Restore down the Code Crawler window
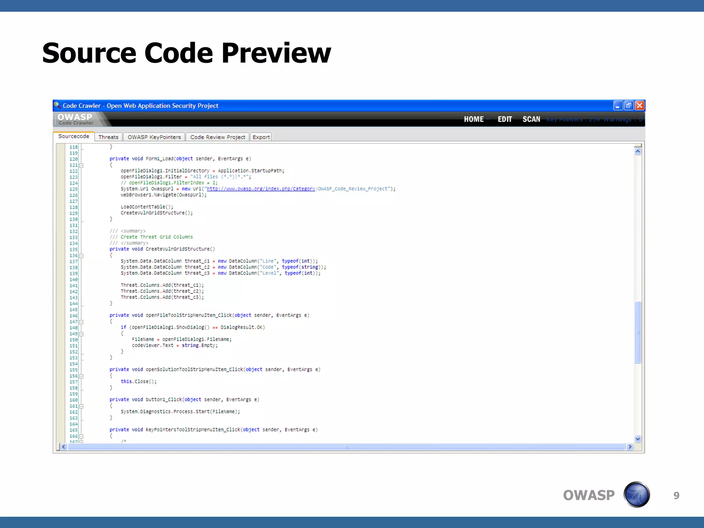704x528 pixels. coord(629,106)
